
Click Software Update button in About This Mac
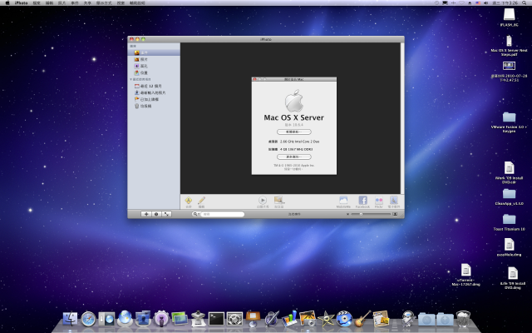tap(293, 132)
